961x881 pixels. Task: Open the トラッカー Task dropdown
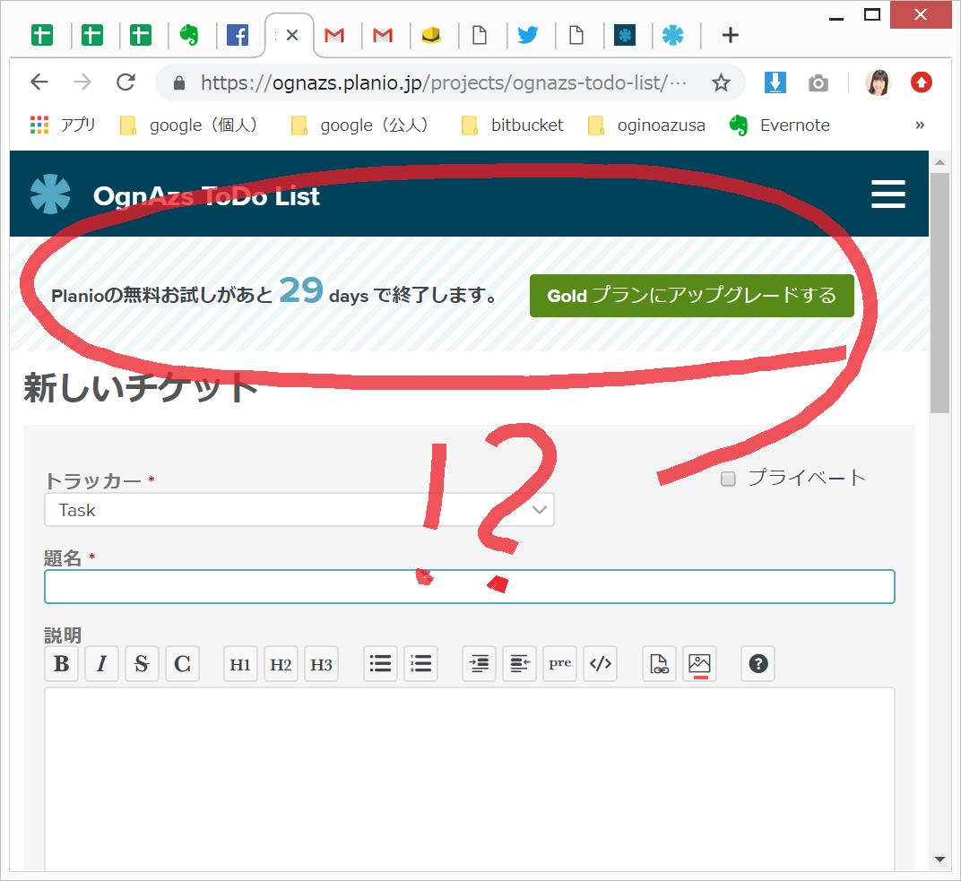[x=299, y=510]
